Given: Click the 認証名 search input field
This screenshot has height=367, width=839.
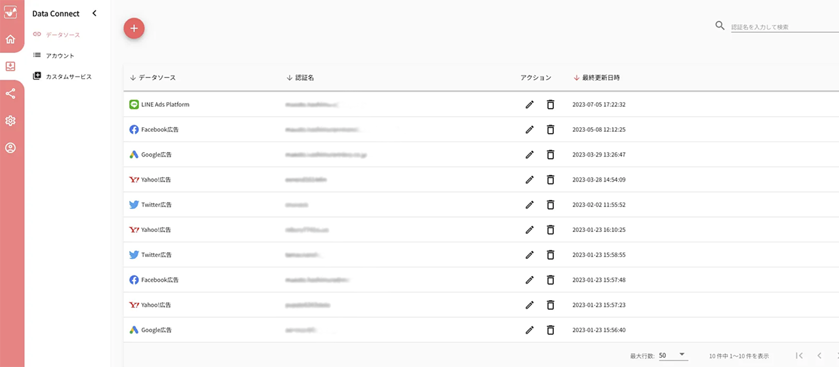Looking at the screenshot, I should click(x=785, y=27).
